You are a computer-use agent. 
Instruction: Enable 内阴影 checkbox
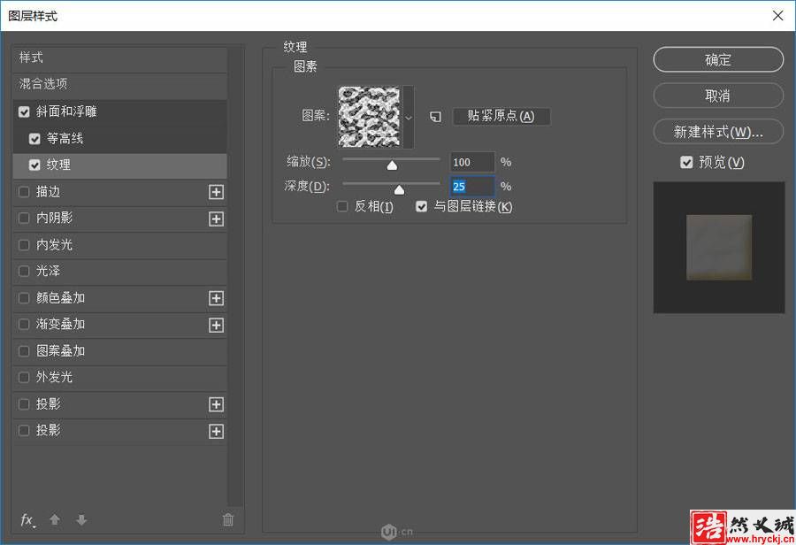click(x=24, y=219)
